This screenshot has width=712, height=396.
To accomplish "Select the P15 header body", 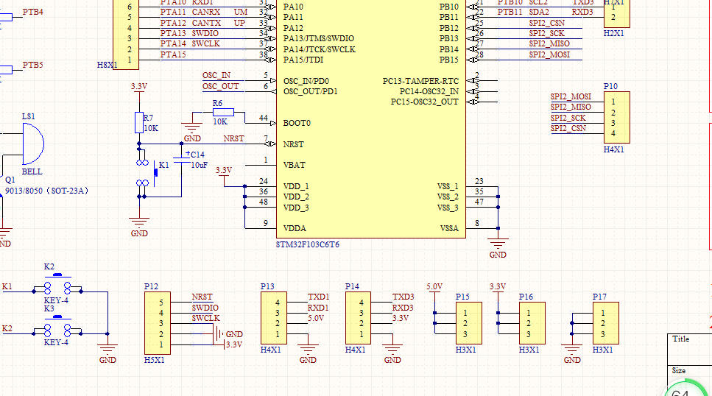I will pyautogui.click(x=469, y=323).
